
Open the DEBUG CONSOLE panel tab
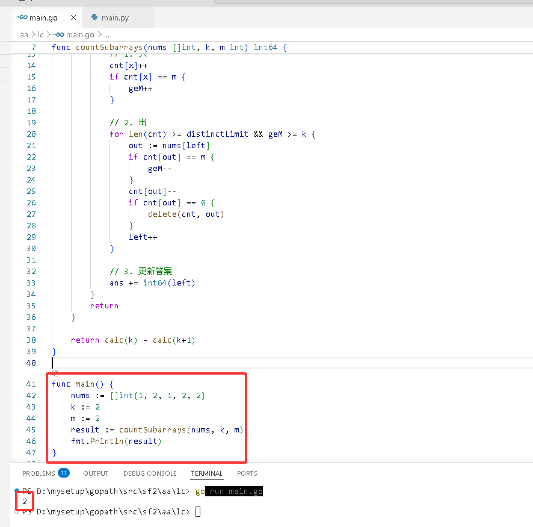click(150, 473)
